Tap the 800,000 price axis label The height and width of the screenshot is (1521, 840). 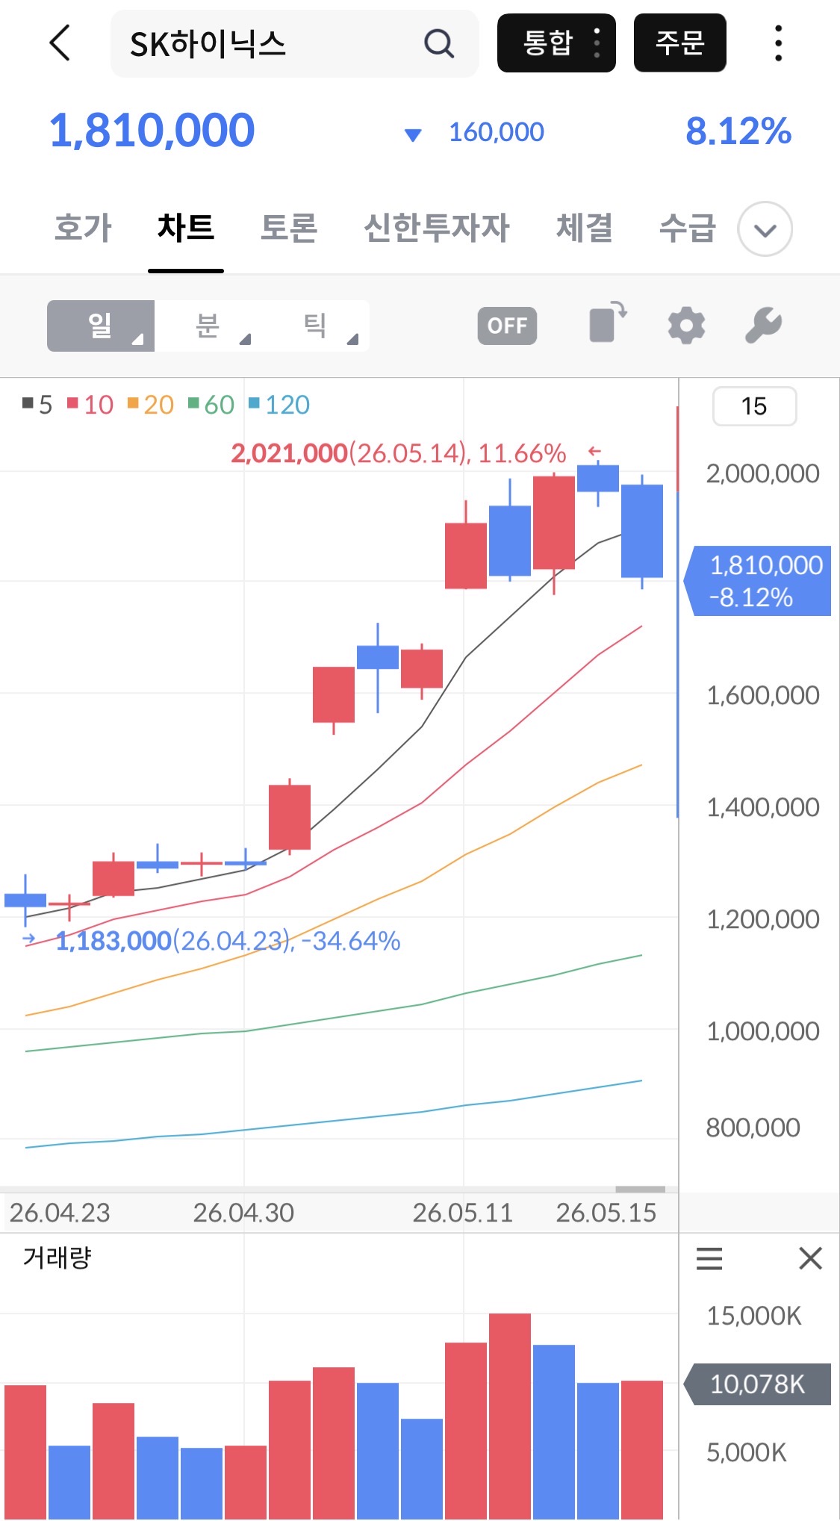tap(753, 1127)
